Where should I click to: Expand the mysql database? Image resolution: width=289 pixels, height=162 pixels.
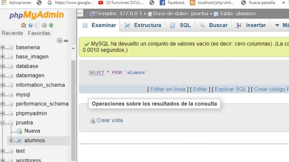tap(3, 94)
